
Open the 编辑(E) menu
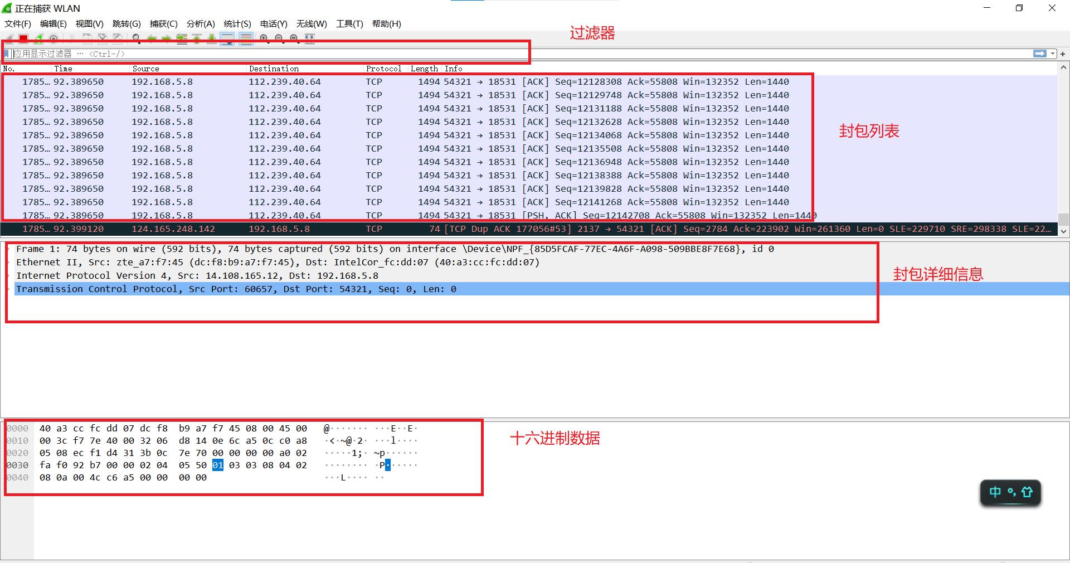click(x=53, y=24)
